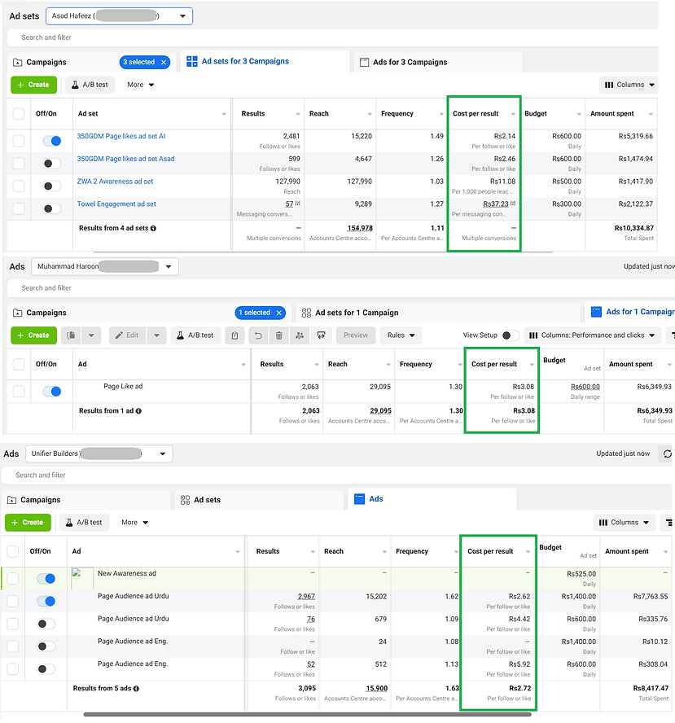Image resolution: width=675 pixels, height=723 pixels.
Task: Open Columns dropdown in Unifier Builders panel
Action: click(624, 523)
